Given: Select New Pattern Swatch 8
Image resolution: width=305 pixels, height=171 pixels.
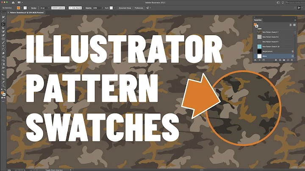Looking at the screenshot, I should 274,37.
